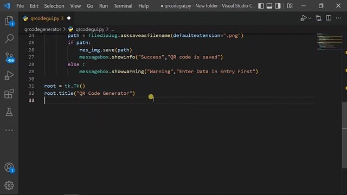Open the Search view

pos(9,38)
